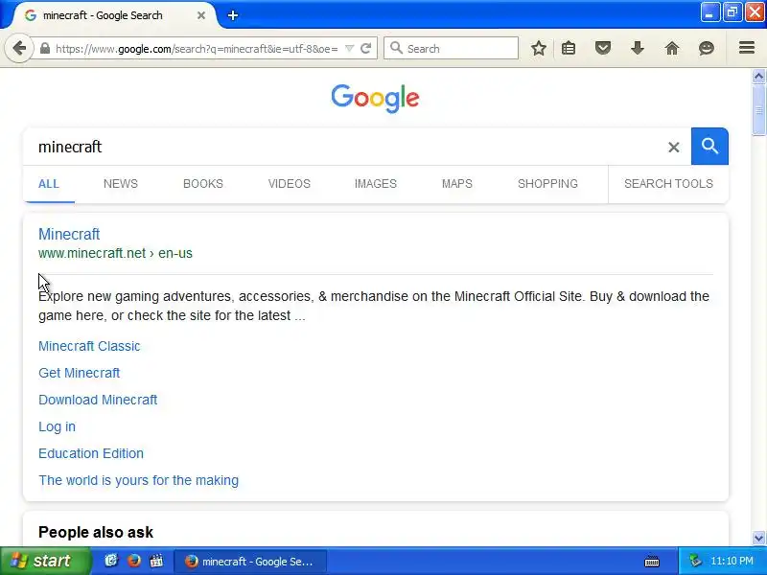Click the third quick launch icon

pos(156,561)
